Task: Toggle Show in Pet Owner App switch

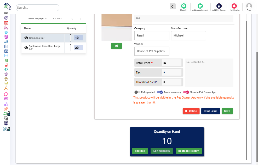Action: click(186, 92)
